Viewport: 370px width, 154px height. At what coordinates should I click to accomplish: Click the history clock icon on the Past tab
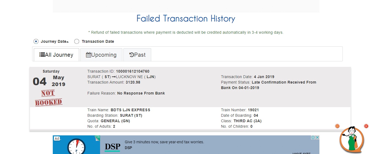(x=132, y=55)
